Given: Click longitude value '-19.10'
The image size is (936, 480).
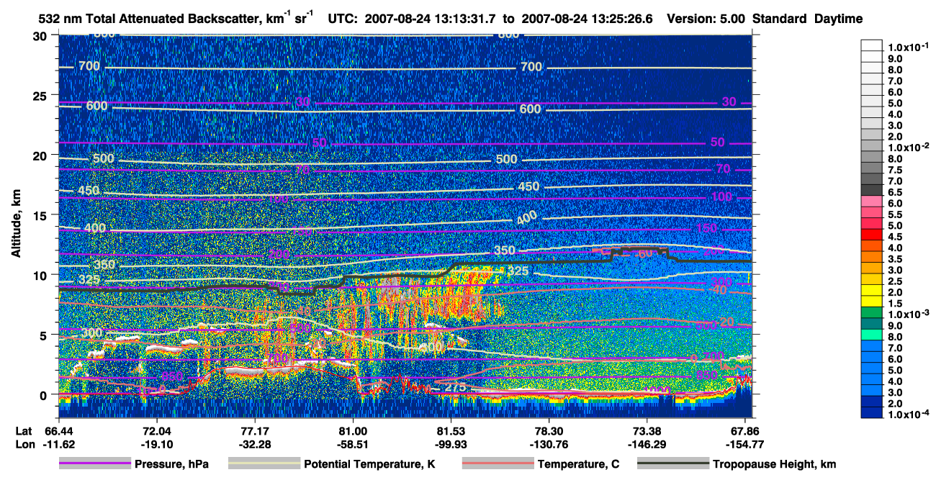Looking at the screenshot, I should point(156,444).
